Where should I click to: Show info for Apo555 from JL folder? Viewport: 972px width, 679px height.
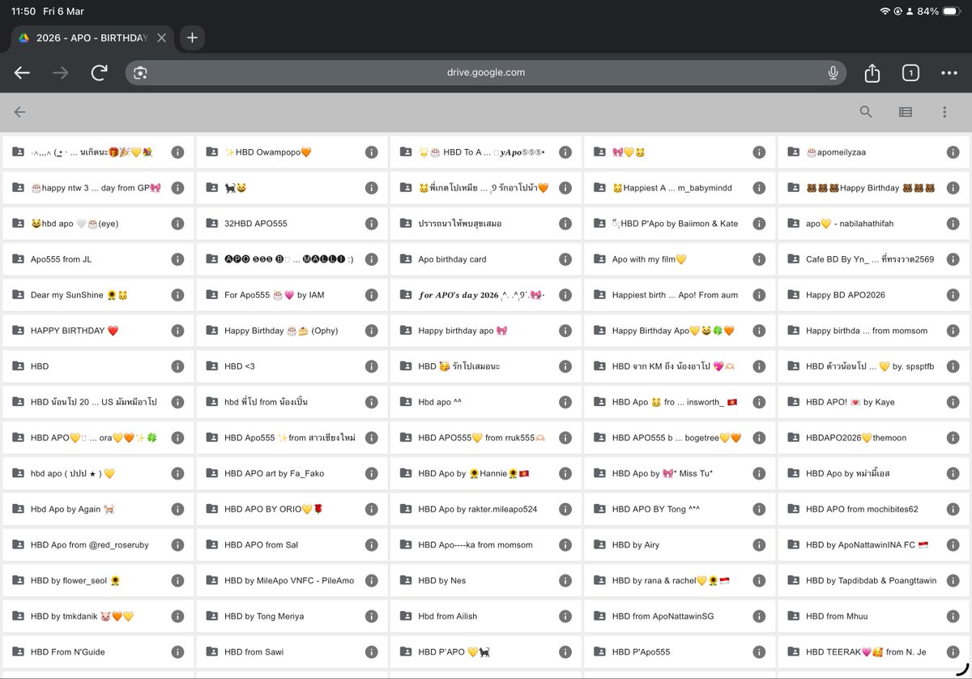tap(177, 259)
